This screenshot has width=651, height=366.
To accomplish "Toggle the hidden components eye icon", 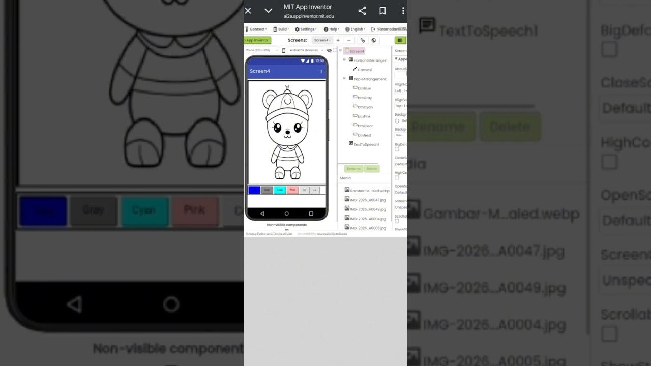I will [329, 50].
